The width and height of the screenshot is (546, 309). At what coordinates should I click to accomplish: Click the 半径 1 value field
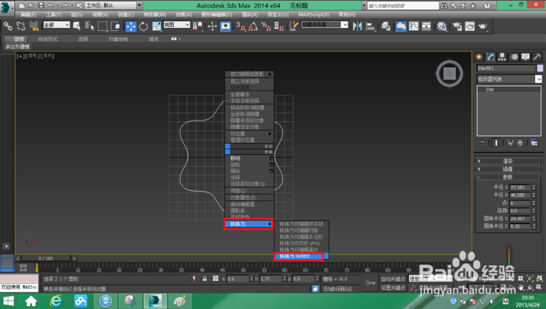(x=520, y=187)
